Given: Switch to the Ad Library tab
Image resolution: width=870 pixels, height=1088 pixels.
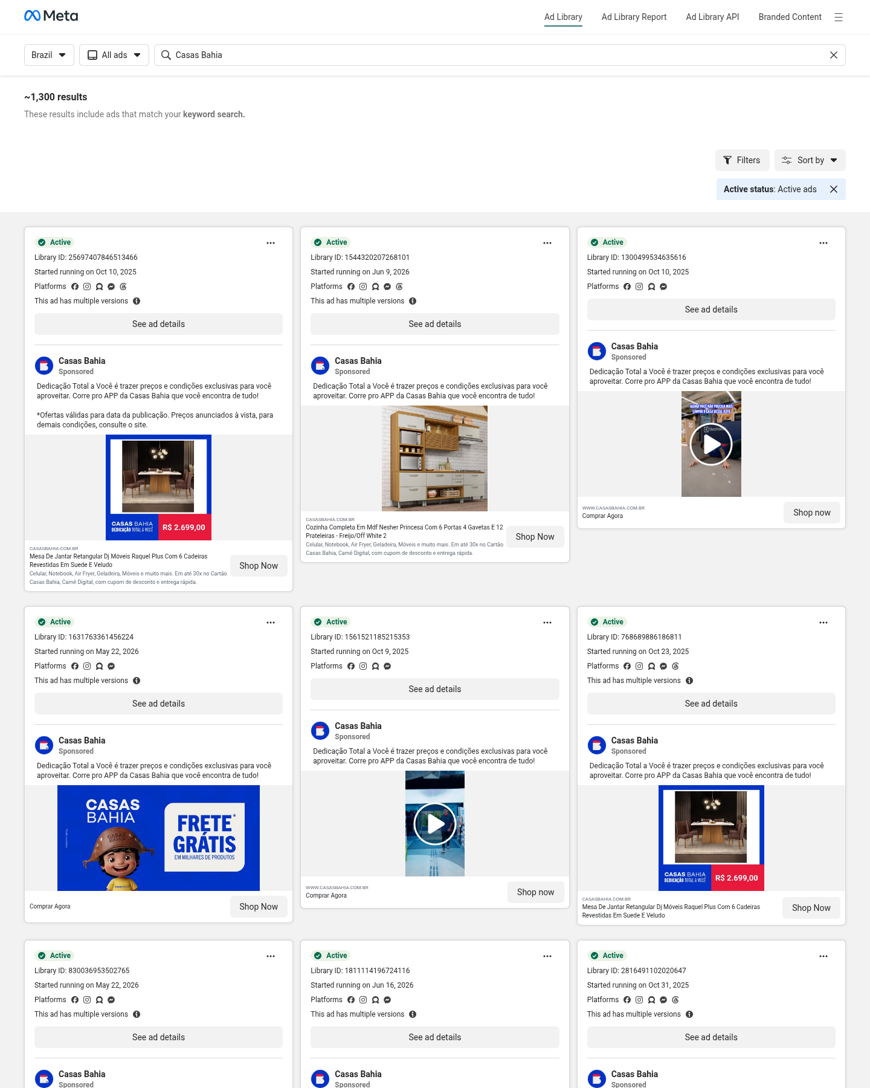Looking at the screenshot, I should [563, 17].
